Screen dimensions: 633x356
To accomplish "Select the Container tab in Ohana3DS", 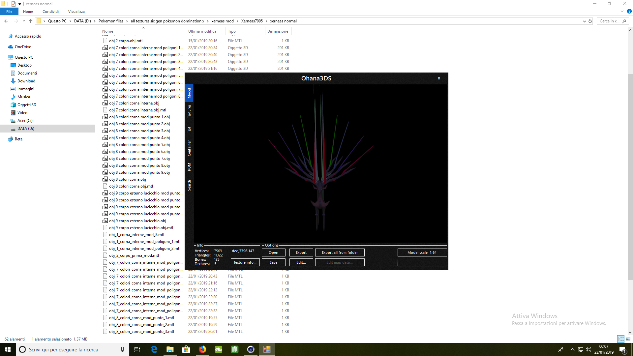I will 189,148.
